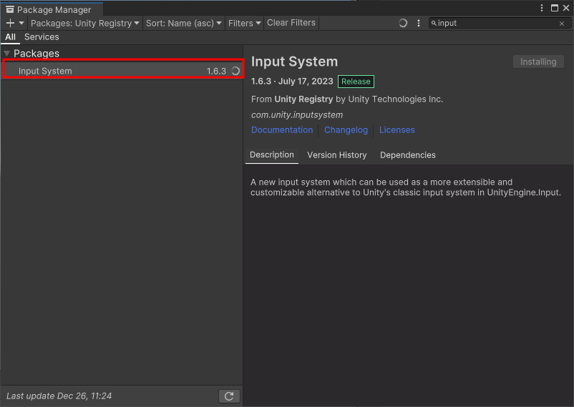Open the add package dropdown arrow

point(21,23)
